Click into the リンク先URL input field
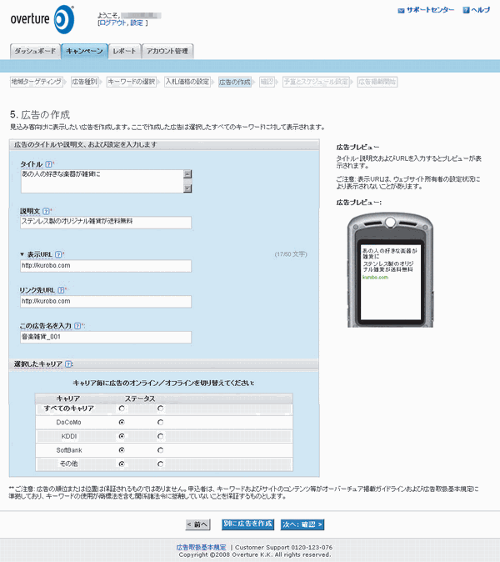Image resolution: width=500 pixels, height=562 pixels. click(x=106, y=302)
